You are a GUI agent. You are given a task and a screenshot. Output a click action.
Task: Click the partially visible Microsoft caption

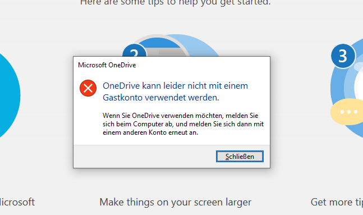tap(17, 202)
